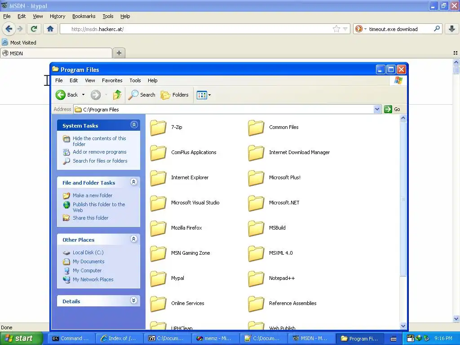This screenshot has width=460, height=345.
Task: Click the Go button in Explorer
Action: (392, 109)
